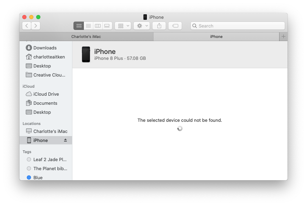This screenshot has width=307, height=206.
Task: Click the Locations section header
Action: pyautogui.click(x=32, y=124)
